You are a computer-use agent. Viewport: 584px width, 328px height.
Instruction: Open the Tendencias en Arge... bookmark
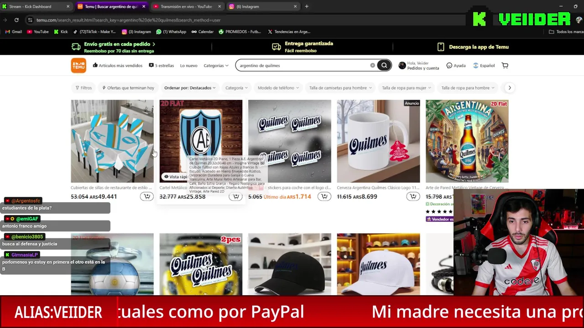tap(289, 32)
